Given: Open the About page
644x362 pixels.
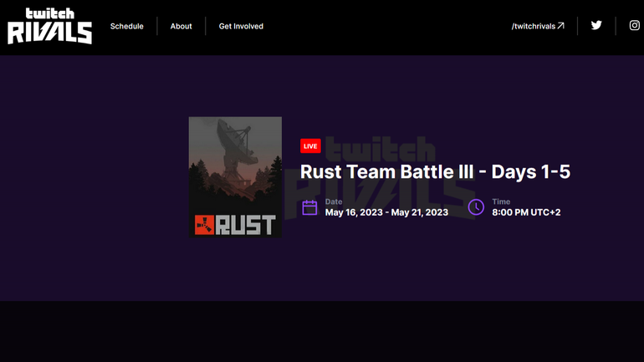Looking at the screenshot, I should click(x=181, y=26).
